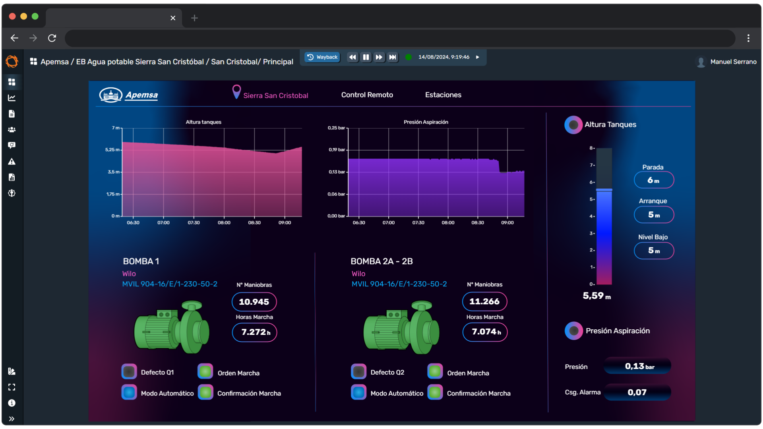Open the chart trends sidebar icon
The image size is (763, 429).
tap(12, 98)
